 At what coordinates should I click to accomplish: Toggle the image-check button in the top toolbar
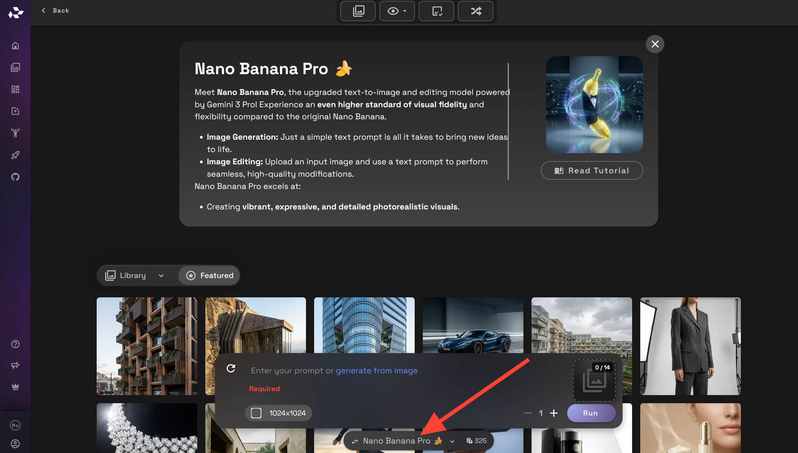pyautogui.click(x=436, y=11)
